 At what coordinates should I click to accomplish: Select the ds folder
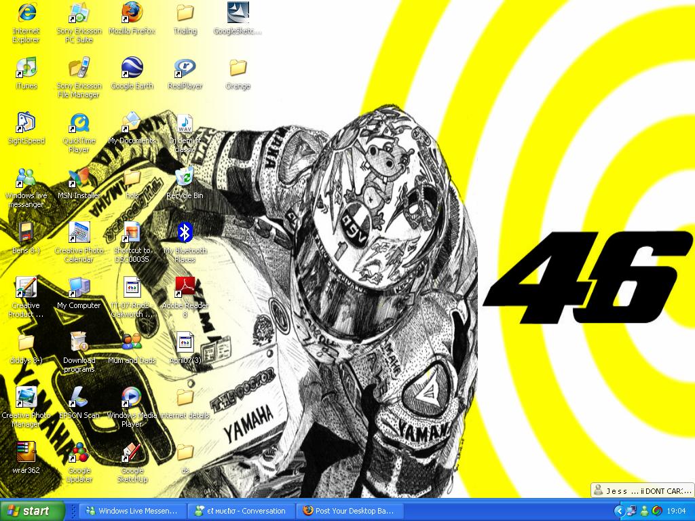(x=185, y=453)
